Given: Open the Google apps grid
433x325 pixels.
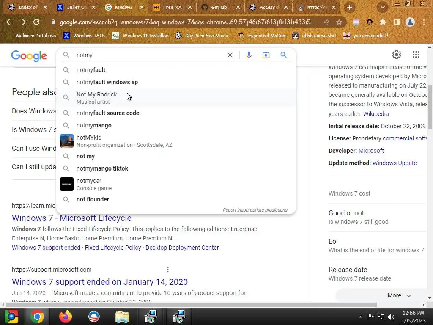Looking at the screenshot, I should point(416,55).
